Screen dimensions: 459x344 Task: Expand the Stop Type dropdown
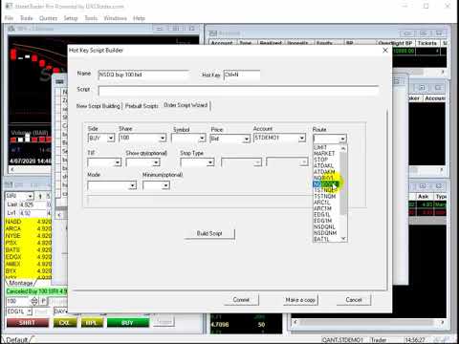[210, 162]
